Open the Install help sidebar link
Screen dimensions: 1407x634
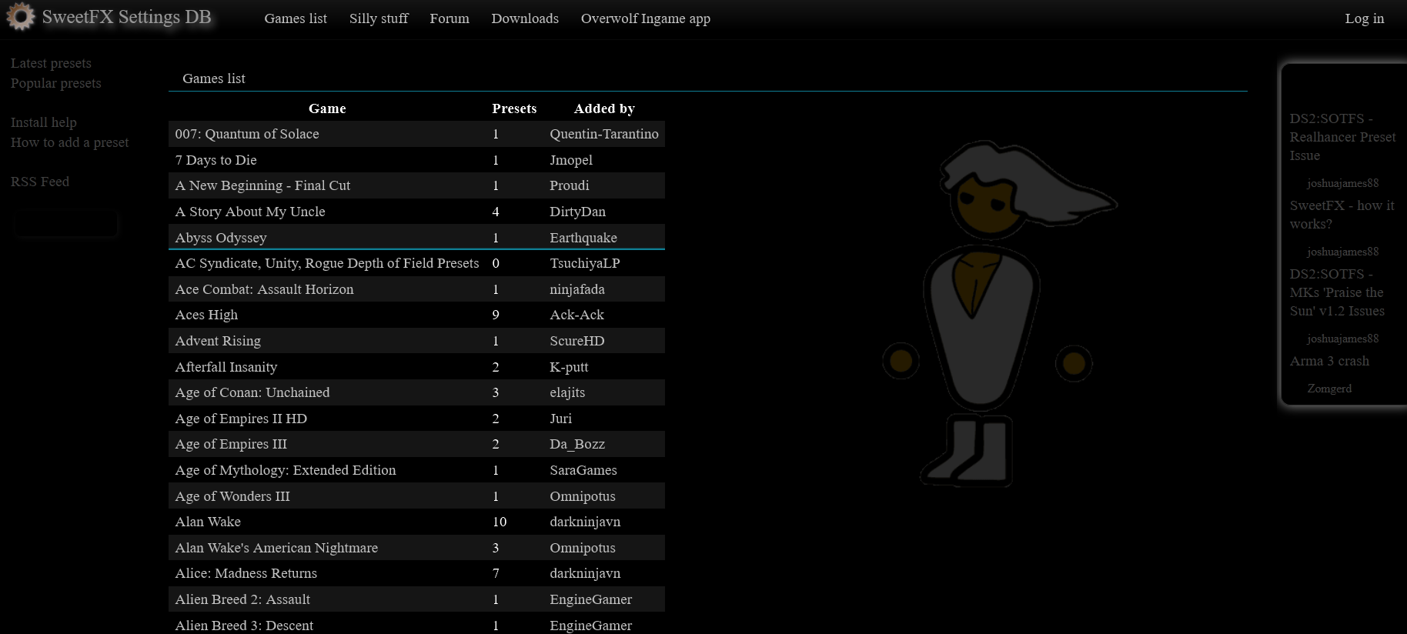pos(44,122)
